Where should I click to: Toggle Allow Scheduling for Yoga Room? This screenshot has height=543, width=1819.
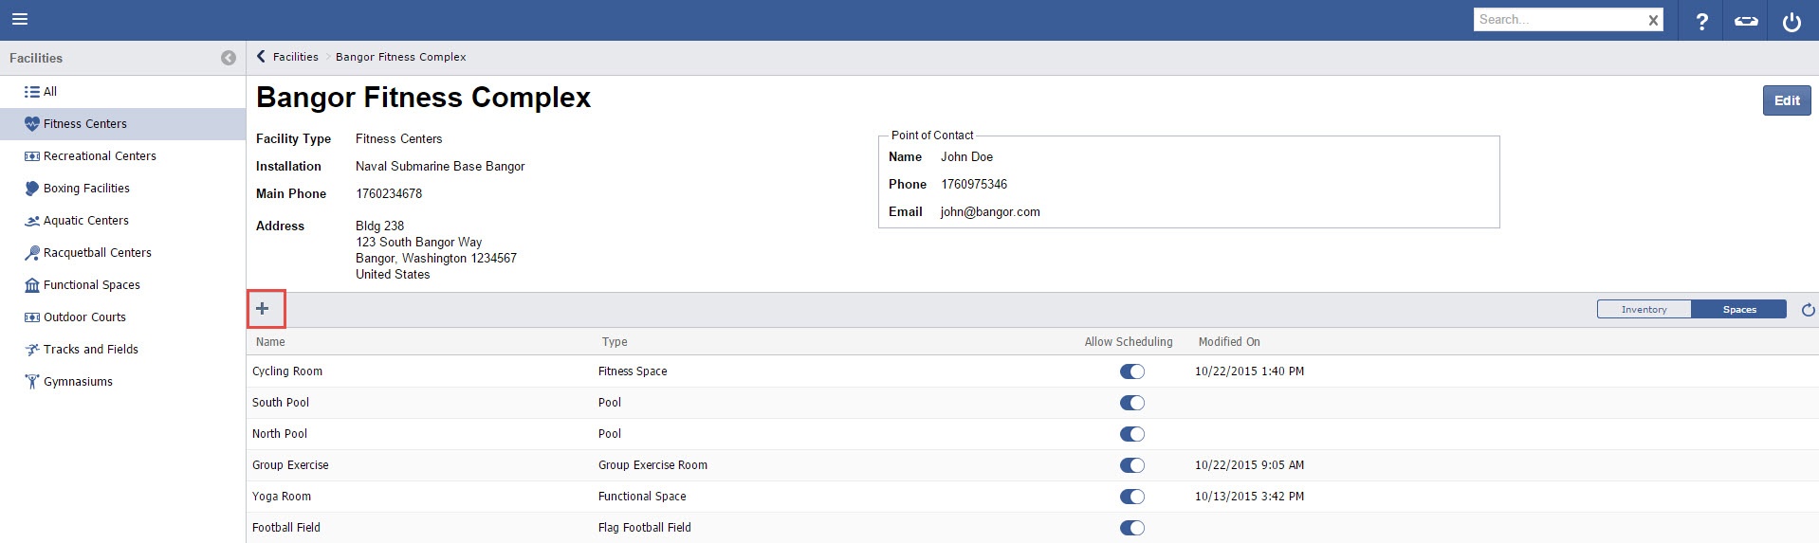click(1131, 497)
